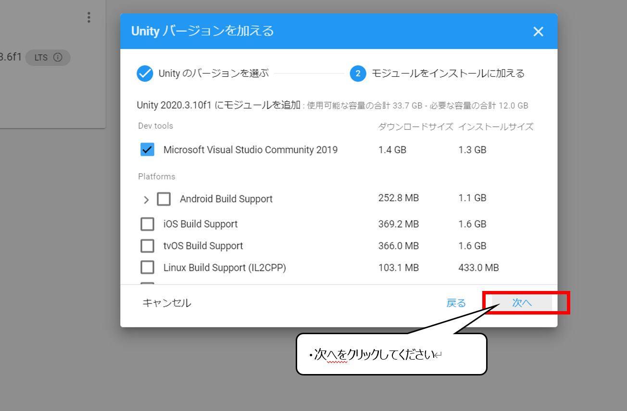This screenshot has height=411, width=627.
Task: Click Visual Studio's 1.4 GB download size
Action: point(392,150)
